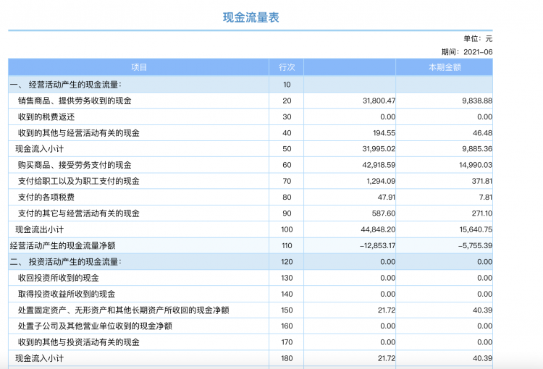Click row number 90
The height and width of the screenshot is (369, 543).
point(287,213)
